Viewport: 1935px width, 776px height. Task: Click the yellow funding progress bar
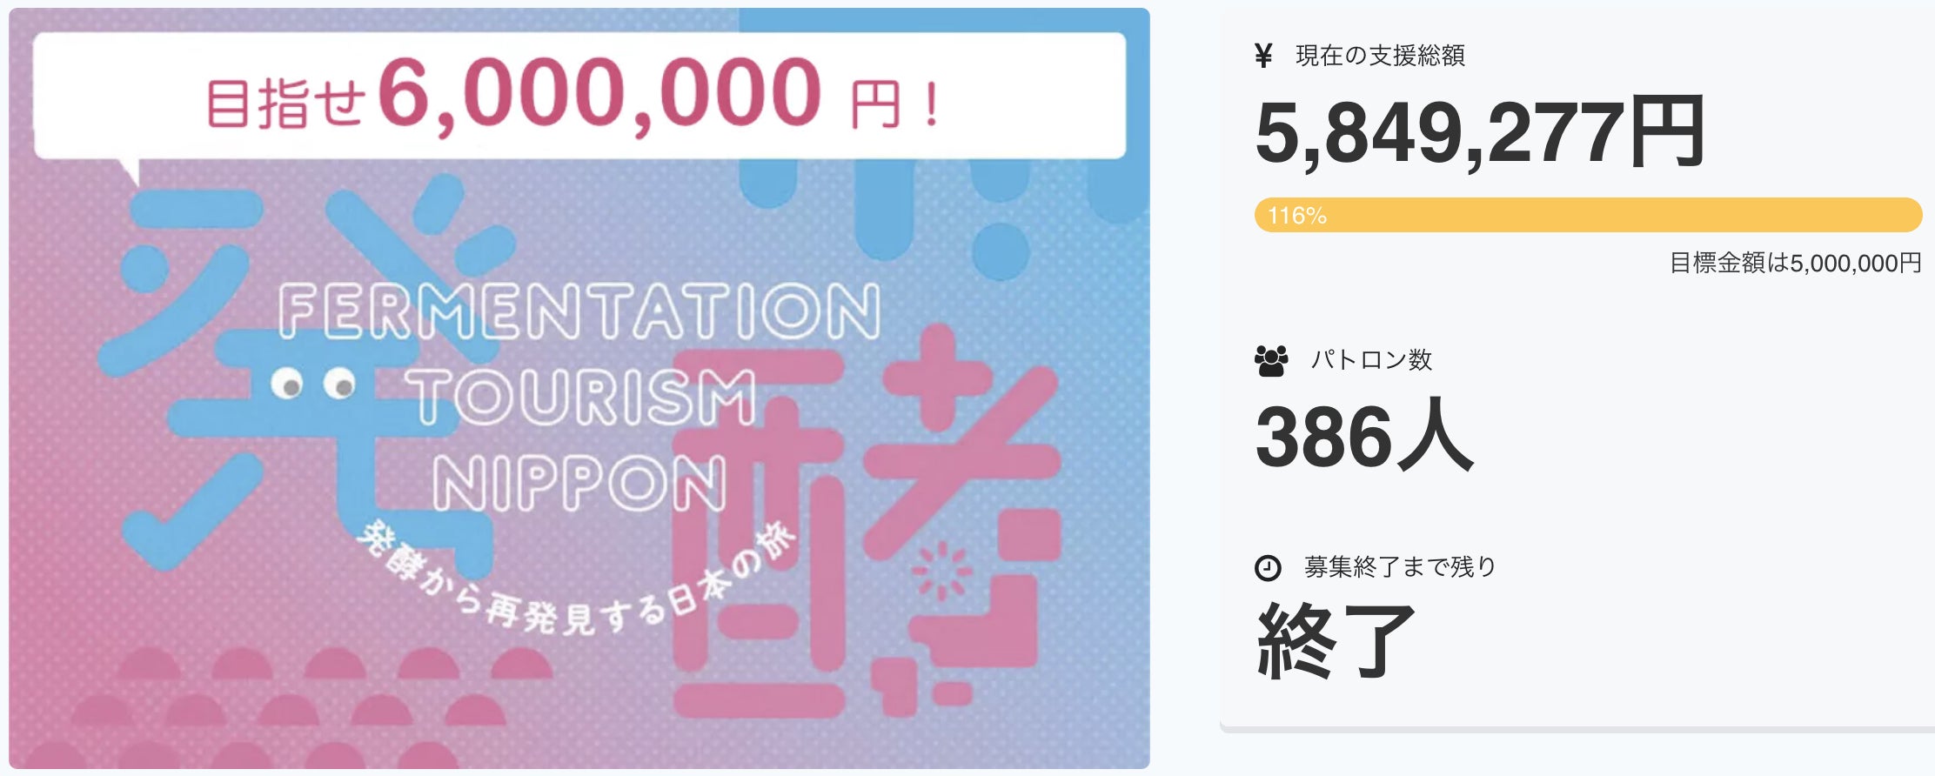coord(1587,215)
